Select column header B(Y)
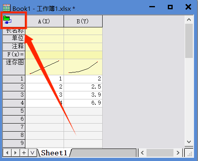The width and height of the screenshot is (198, 161). 83,21
